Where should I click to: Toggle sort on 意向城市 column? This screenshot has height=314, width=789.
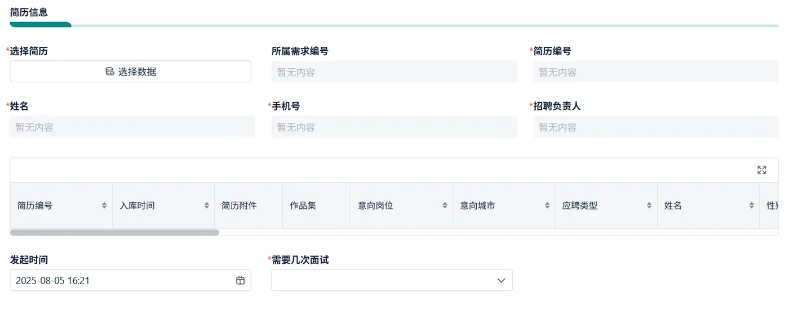pos(547,206)
